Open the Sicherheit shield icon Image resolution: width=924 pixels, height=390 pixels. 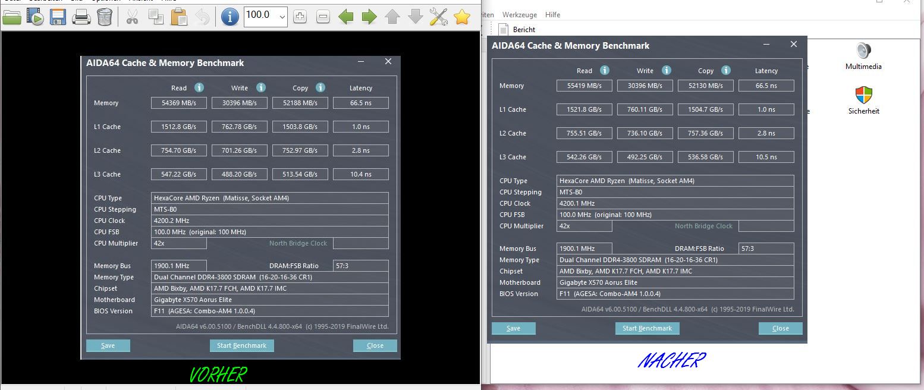[863, 100]
